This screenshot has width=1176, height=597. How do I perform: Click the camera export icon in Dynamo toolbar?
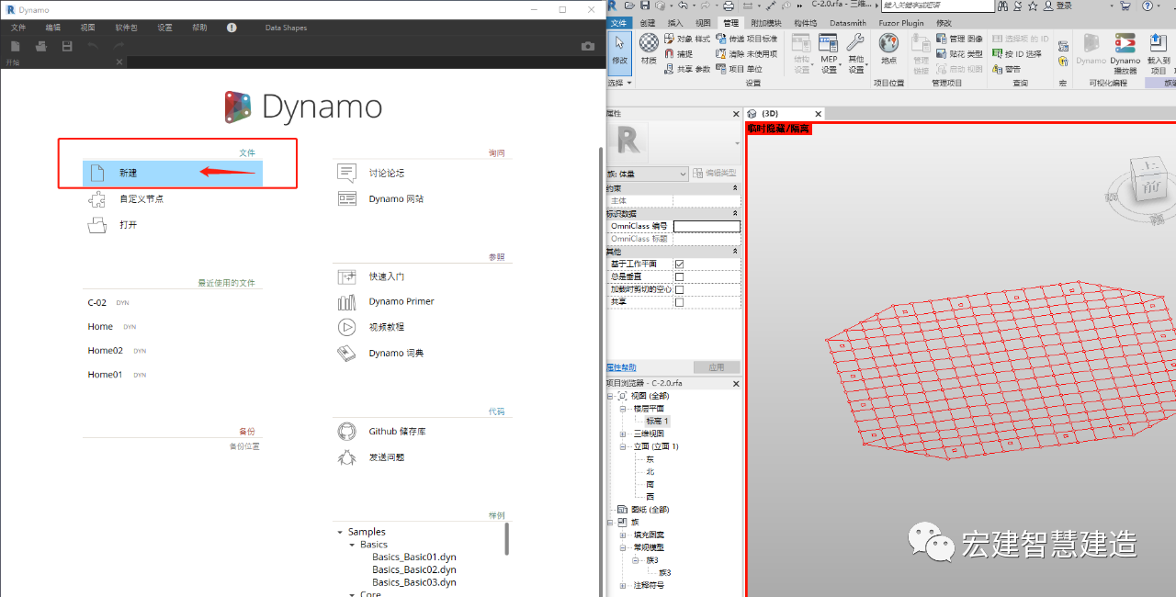click(588, 46)
